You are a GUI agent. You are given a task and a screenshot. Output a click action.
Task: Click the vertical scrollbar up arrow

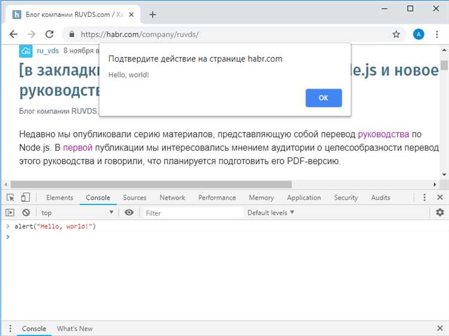(x=444, y=50)
